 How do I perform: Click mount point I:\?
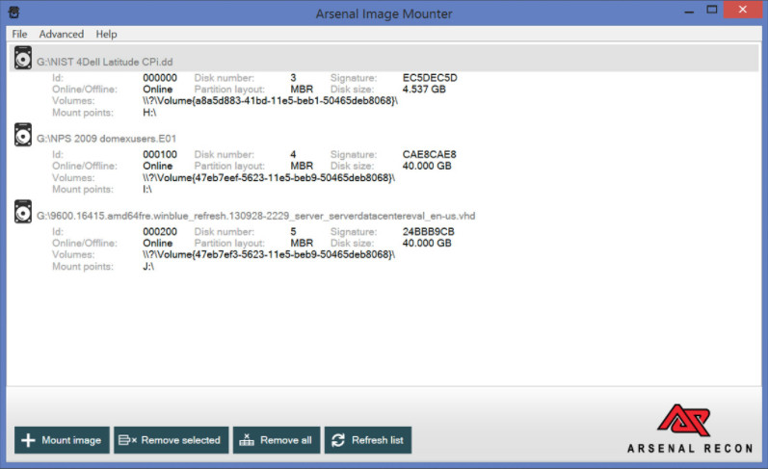click(x=147, y=189)
